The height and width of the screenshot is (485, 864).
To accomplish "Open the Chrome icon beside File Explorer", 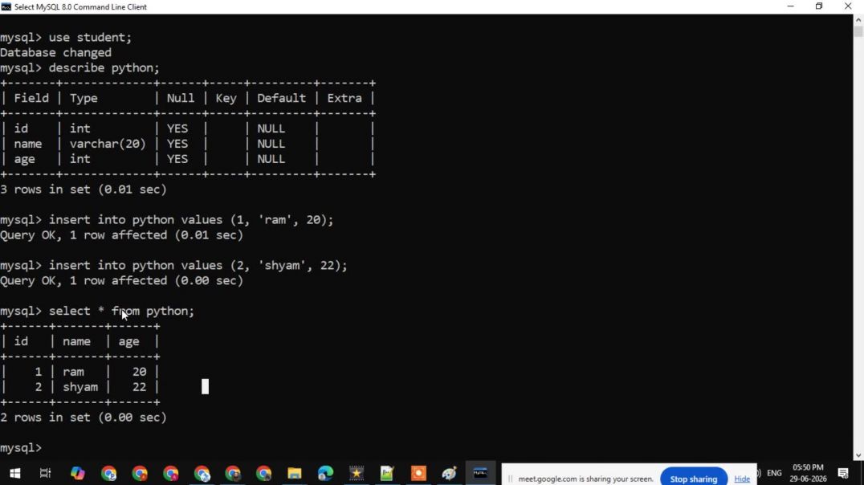I will tap(263, 473).
